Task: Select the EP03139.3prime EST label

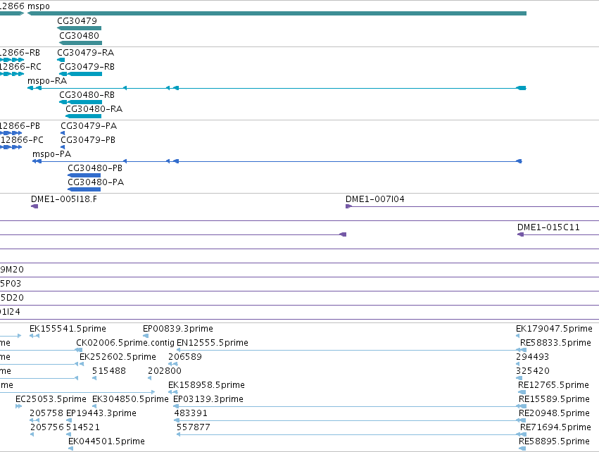Action: tap(208, 399)
